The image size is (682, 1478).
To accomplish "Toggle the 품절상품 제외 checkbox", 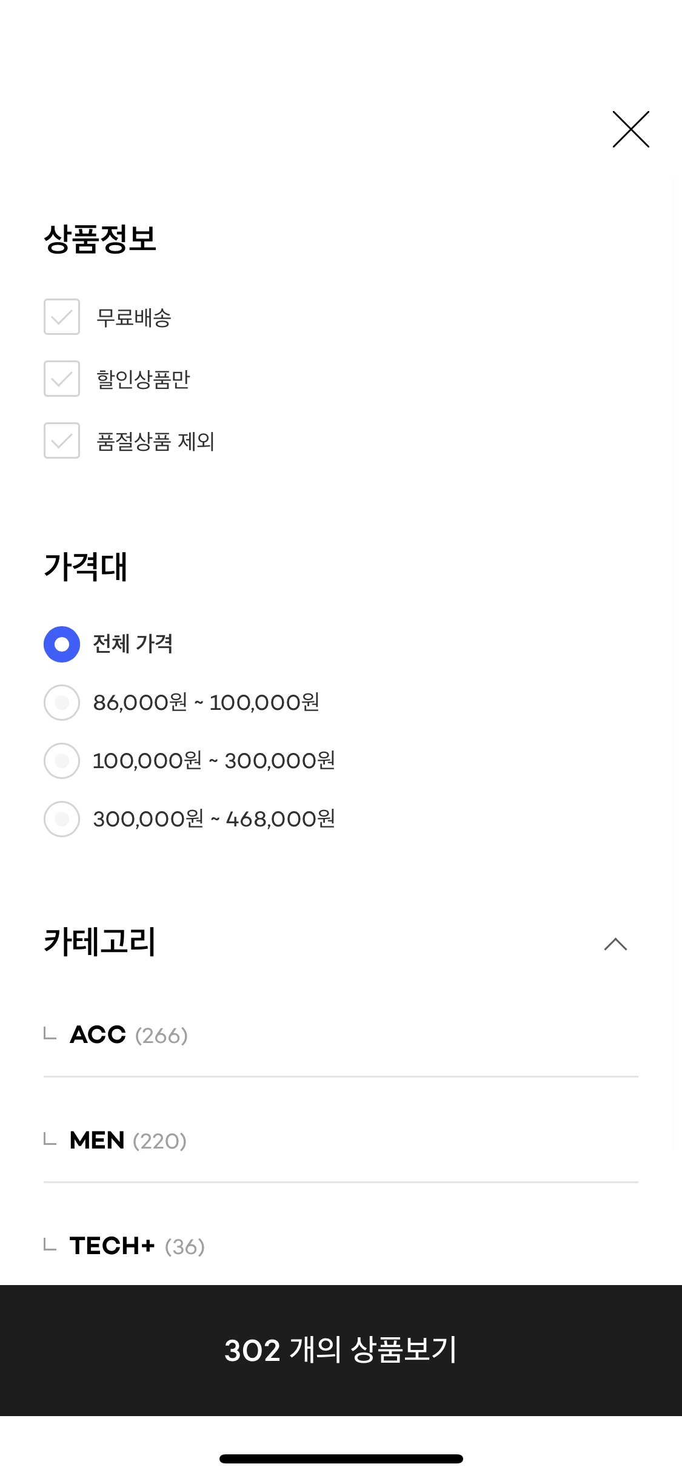I will [62, 440].
